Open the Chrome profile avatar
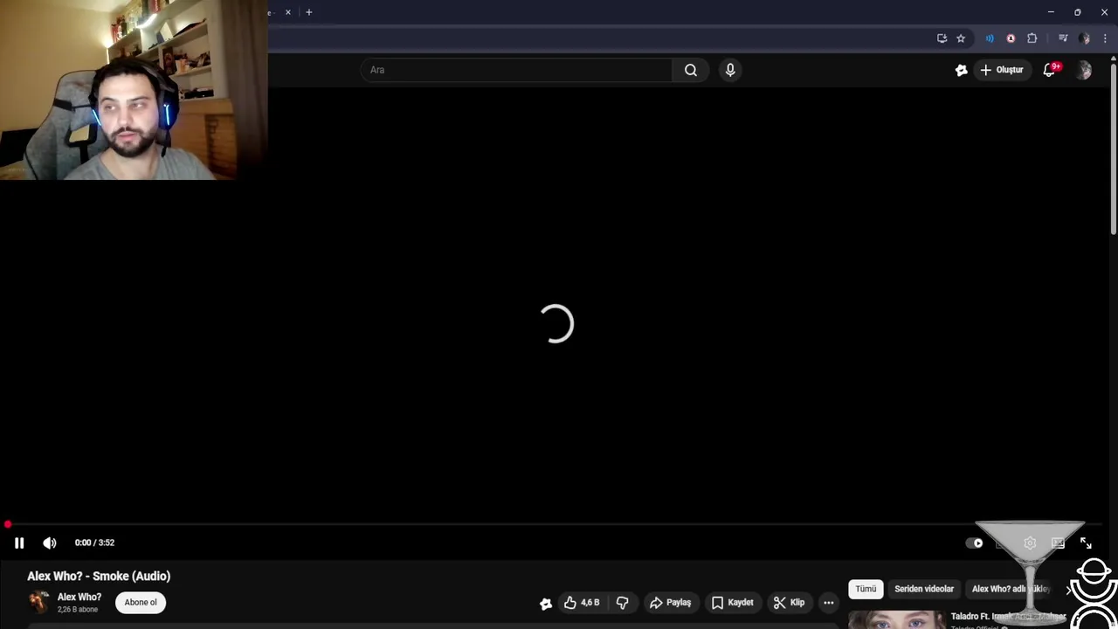1118x629 pixels. click(x=1084, y=38)
